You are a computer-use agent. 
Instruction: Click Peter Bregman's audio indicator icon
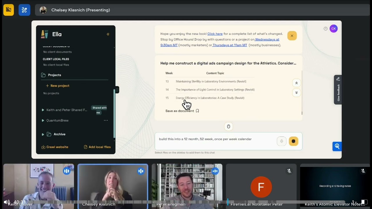(x=215, y=171)
